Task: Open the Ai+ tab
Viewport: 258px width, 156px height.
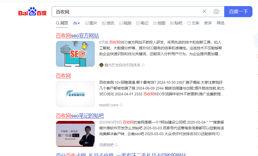Action: click(77, 23)
